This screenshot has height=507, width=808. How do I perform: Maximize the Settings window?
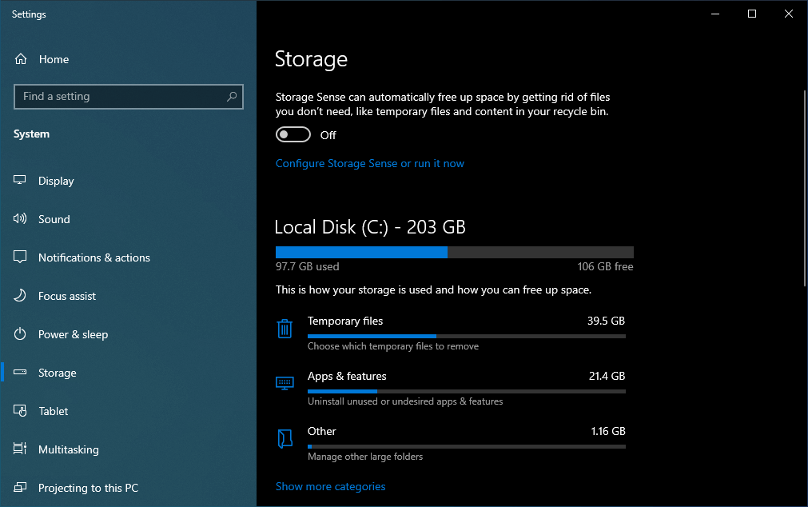[752, 14]
